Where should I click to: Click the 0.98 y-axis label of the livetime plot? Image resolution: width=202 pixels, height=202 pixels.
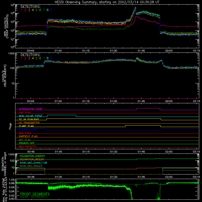point(12,183)
